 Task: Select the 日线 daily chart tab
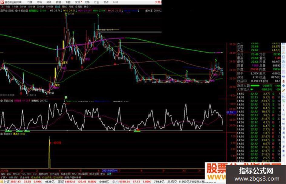(x=58, y=7)
